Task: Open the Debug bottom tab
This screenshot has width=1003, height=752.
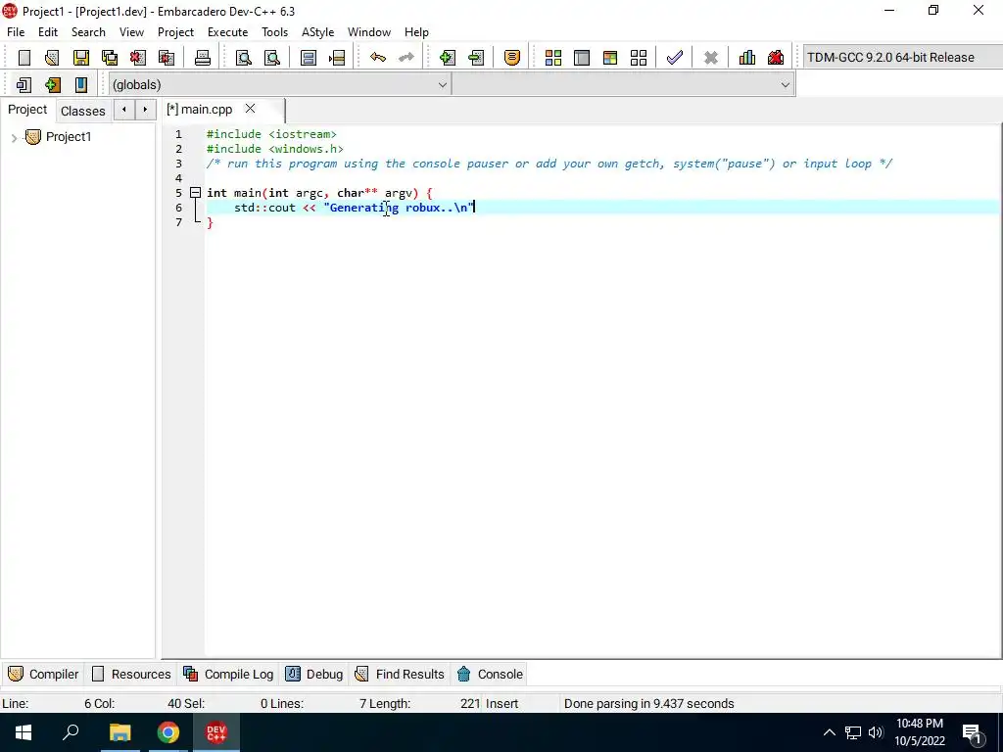Action: pyautogui.click(x=314, y=674)
